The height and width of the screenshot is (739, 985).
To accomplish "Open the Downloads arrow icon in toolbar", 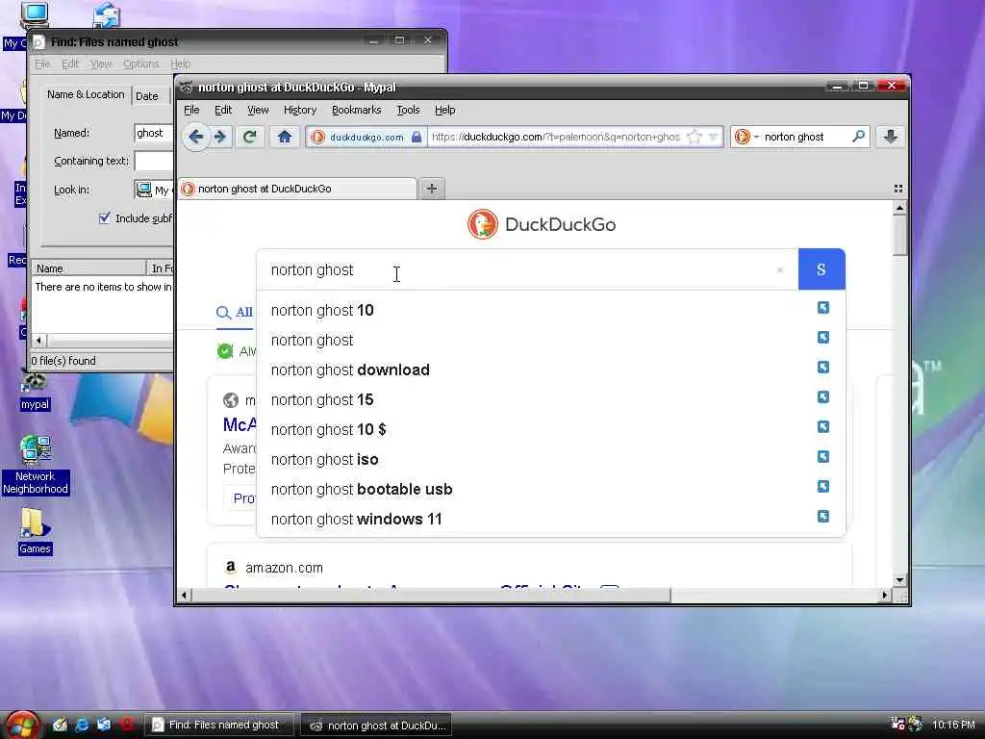I will coord(890,137).
